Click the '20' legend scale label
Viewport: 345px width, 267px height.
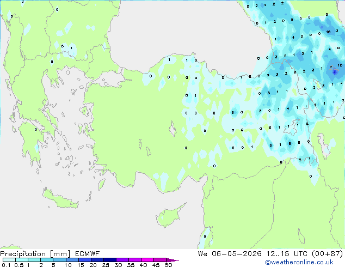[93, 265]
